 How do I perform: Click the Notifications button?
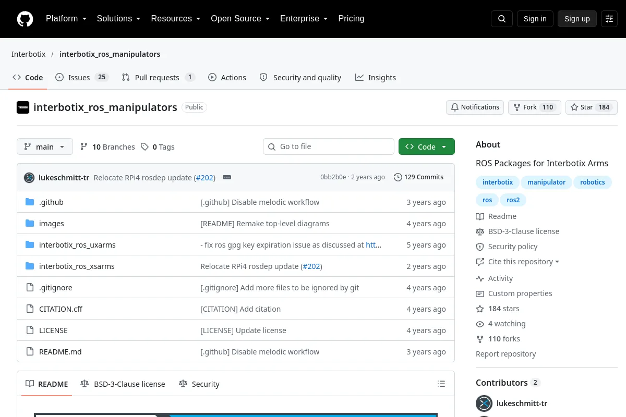(475, 107)
